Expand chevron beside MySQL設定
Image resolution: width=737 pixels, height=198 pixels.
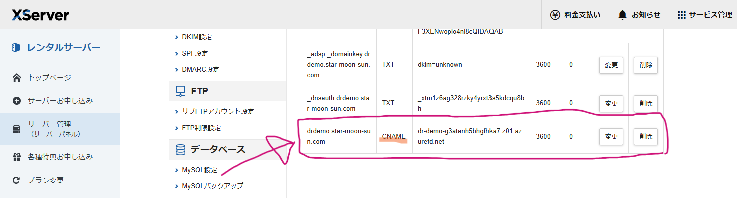point(177,170)
